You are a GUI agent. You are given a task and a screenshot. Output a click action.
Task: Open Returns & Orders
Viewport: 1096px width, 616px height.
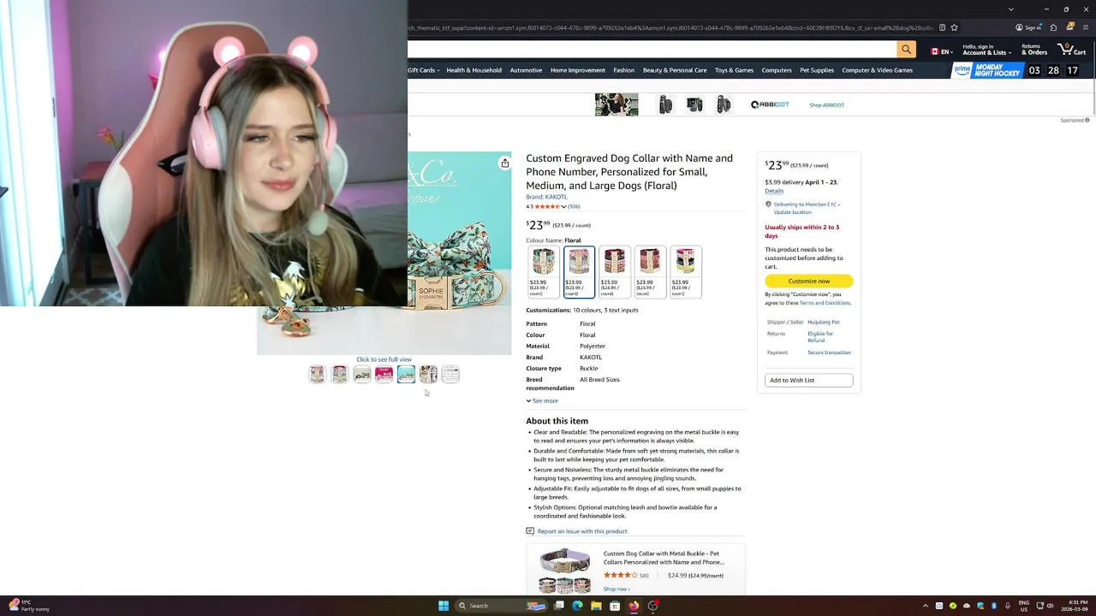point(1034,50)
